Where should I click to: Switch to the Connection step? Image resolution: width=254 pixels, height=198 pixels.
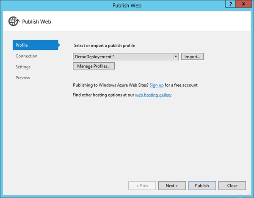(x=26, y=56)
